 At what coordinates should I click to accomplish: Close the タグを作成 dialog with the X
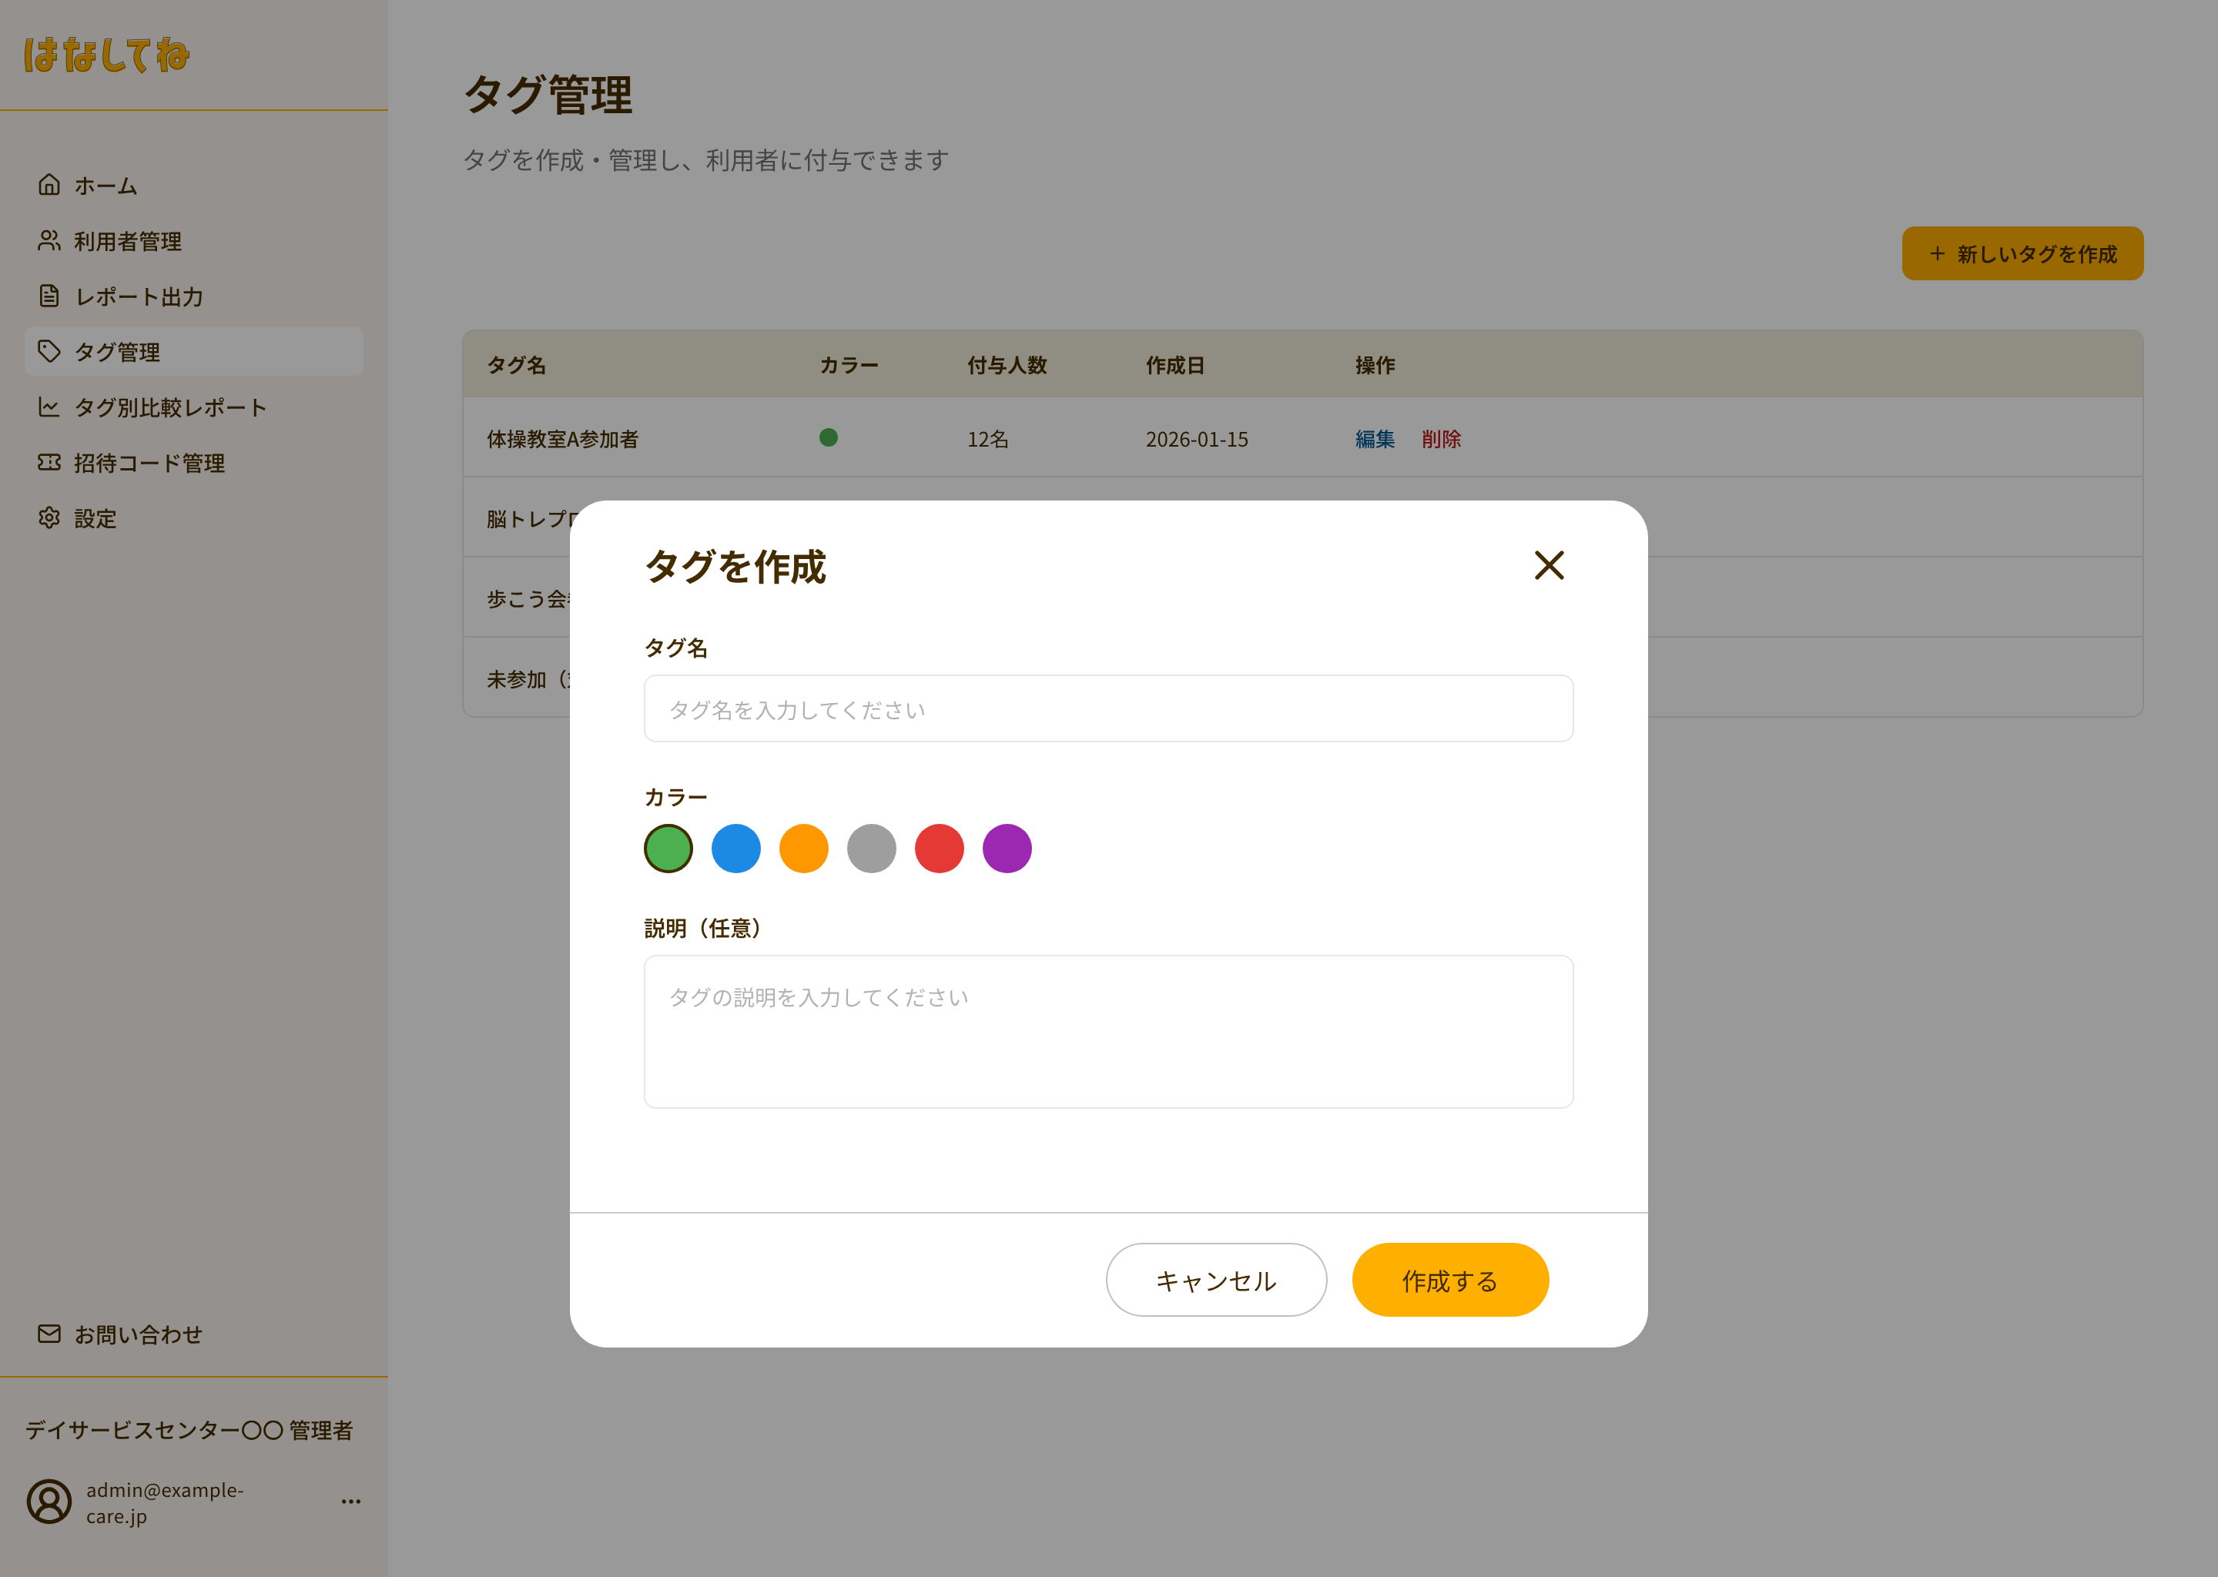tap(1549, 566)
